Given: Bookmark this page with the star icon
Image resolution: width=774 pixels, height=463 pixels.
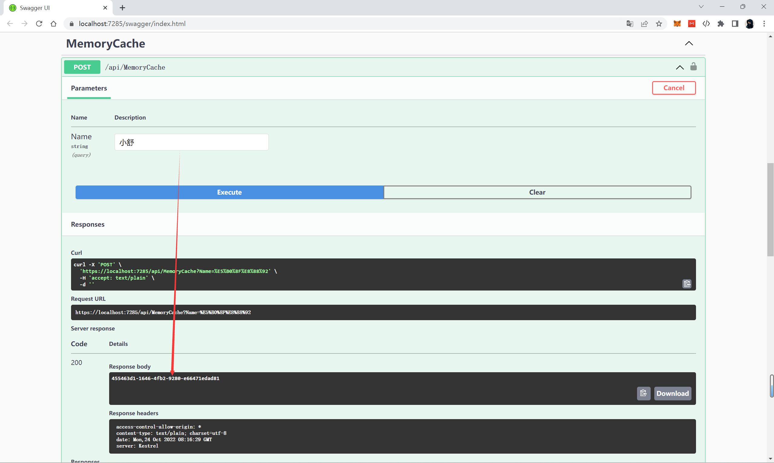Looking at the screenshot, I should point(659,24).
